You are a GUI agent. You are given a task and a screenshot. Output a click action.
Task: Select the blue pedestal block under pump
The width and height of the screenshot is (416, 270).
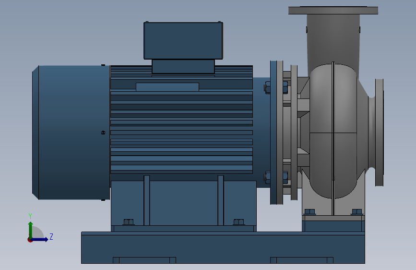click(333, 226)
